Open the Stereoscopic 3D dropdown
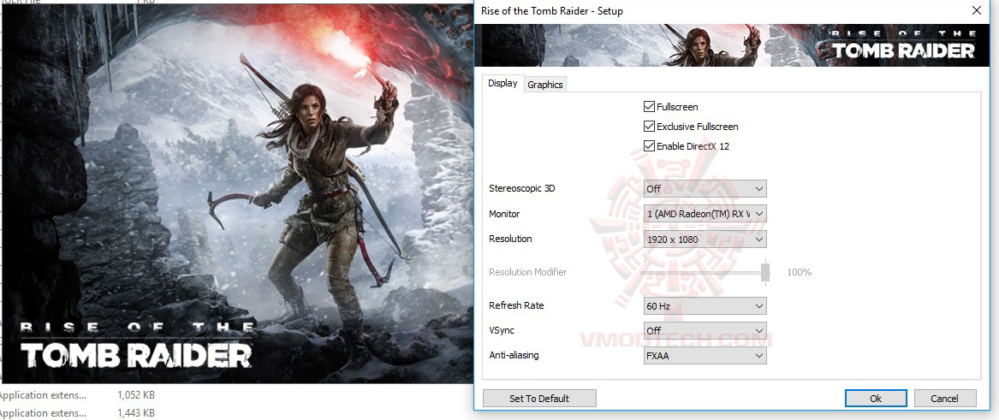This screenshot has width=999, height=420. (x=705, y=188)
